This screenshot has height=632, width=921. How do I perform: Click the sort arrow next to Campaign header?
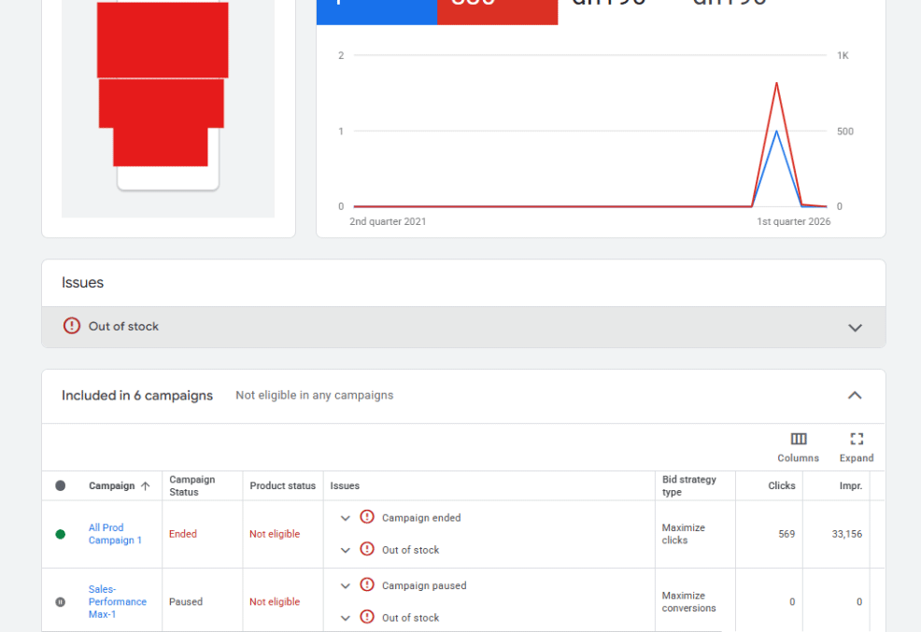click(x=145, y=485)
